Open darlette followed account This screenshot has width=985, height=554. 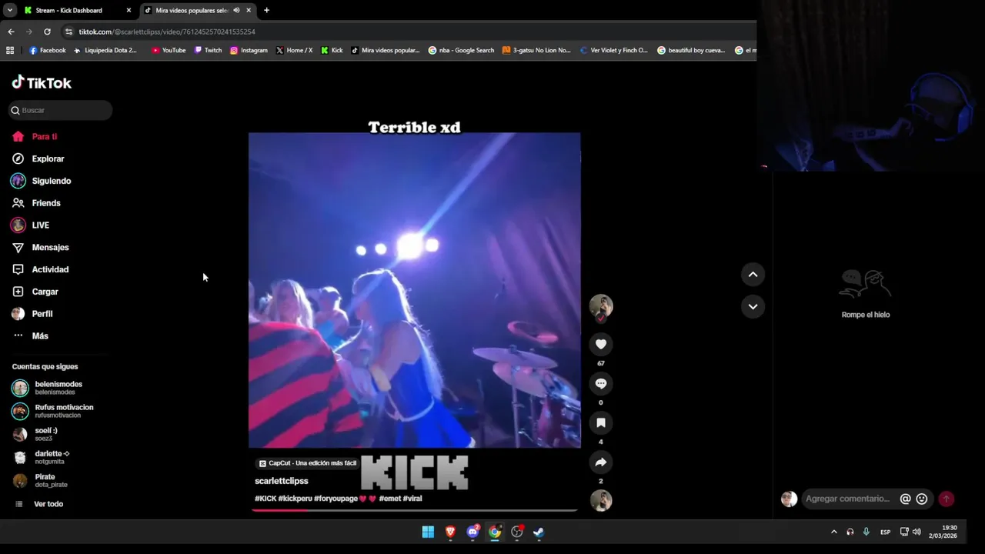click(52, 457)
